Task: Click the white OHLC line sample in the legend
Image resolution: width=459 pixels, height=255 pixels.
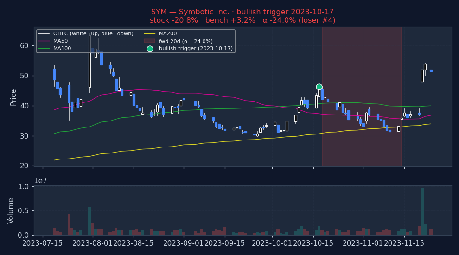Action: 44,34
